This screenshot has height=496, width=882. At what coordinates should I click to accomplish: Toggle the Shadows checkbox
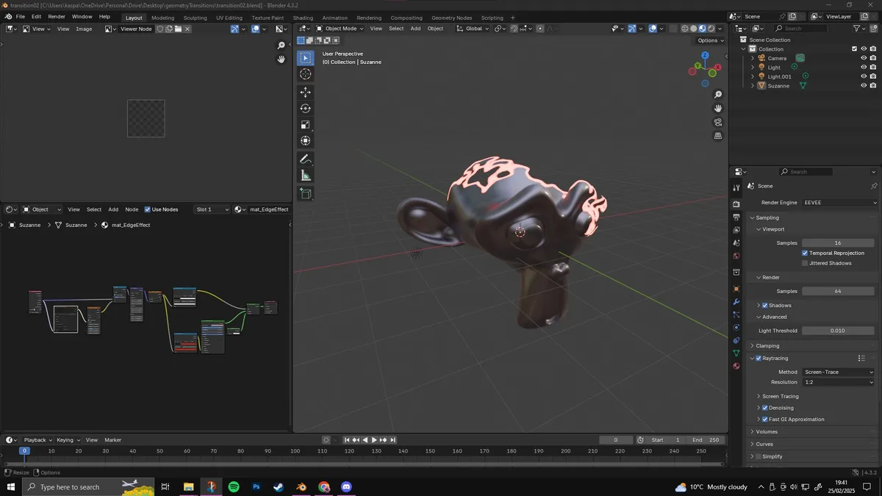tap(765, 305)
